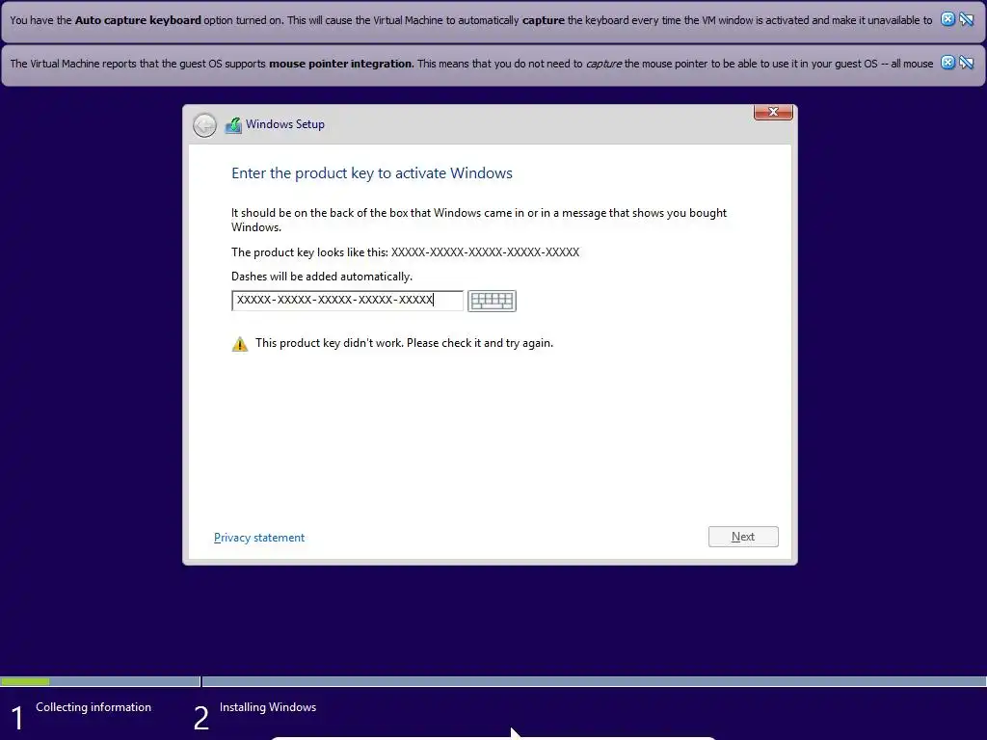Click don't-show-again icon on Auto capture keyboard message
The width and height of the screenshot is (987, 740).
coord(966,19)
